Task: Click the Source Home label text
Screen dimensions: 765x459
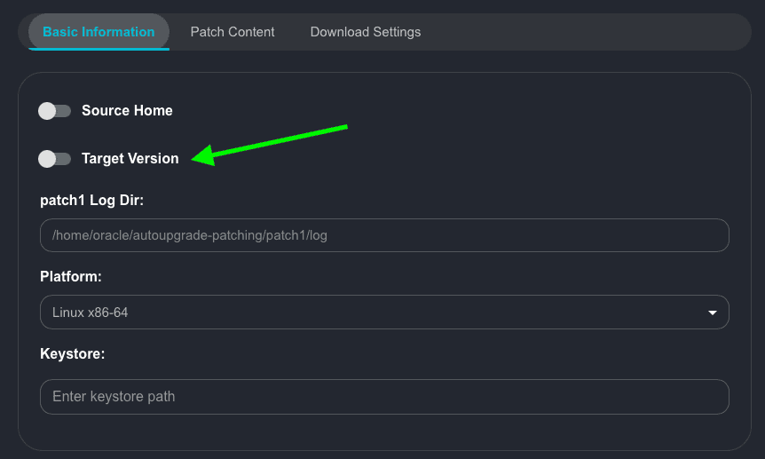Action: 127,111
